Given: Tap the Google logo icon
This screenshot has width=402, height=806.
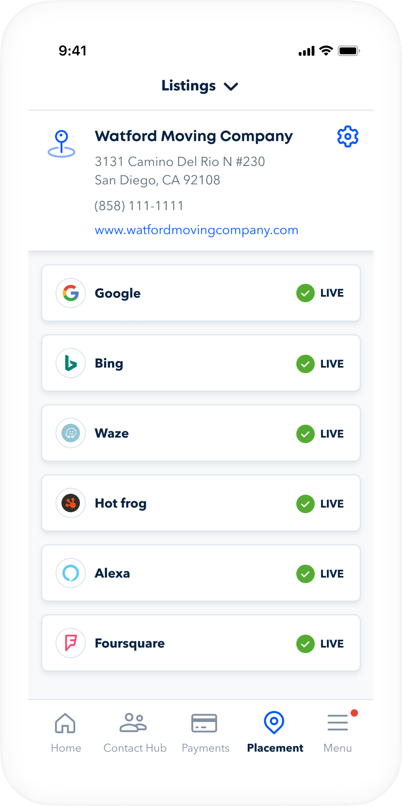Looking at the screenshot, I should (x=71, y=293).
